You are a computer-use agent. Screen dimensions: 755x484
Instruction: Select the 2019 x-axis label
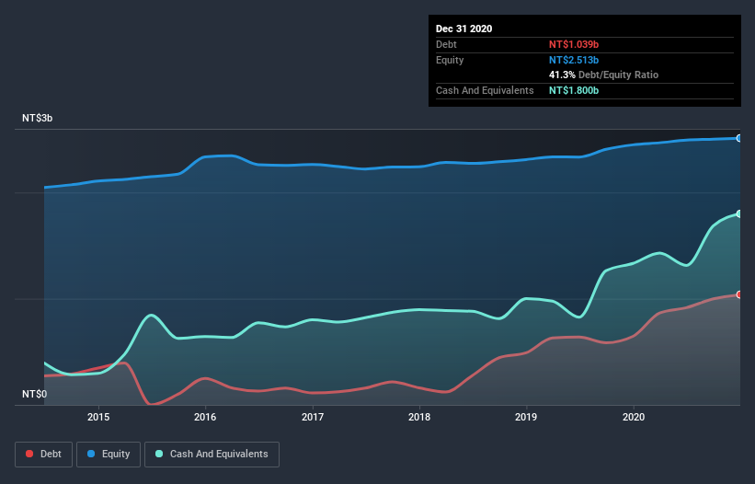(526, 417)
